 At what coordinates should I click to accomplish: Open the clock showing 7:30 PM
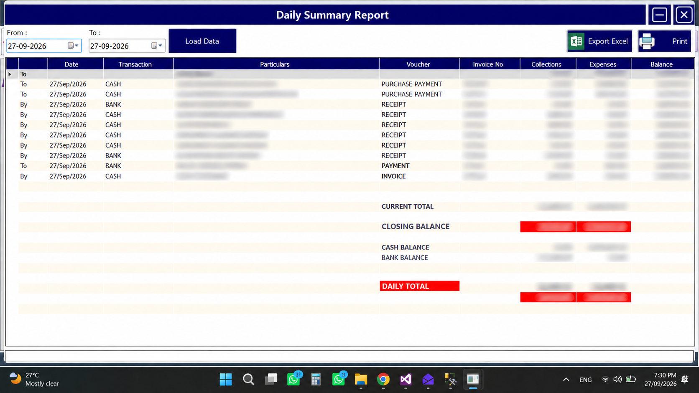click(660, 379)
